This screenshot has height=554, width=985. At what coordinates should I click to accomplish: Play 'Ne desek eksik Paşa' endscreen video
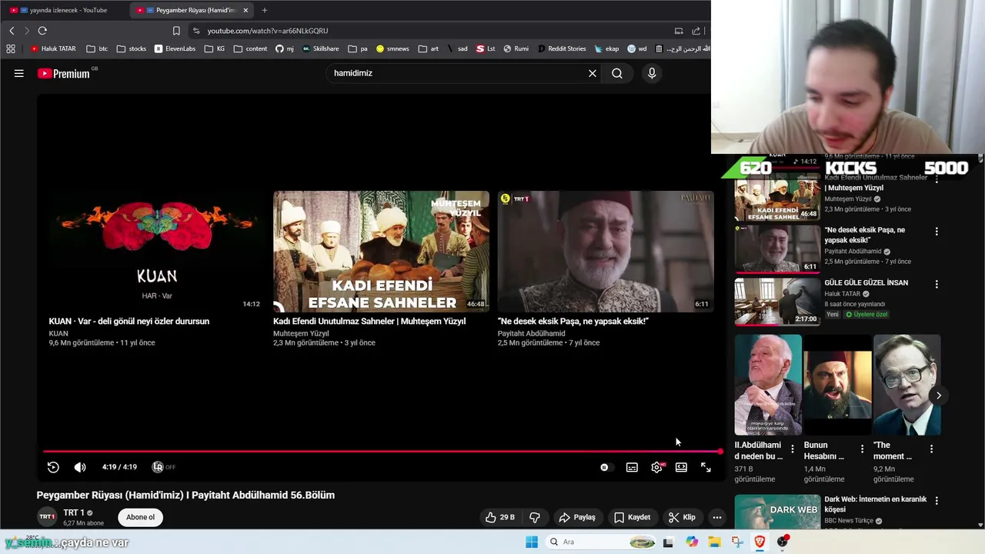(606, 252)
